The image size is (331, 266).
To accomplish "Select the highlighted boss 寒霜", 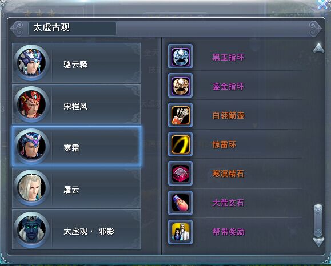I will pyautogui.click(x=76, y=146).
